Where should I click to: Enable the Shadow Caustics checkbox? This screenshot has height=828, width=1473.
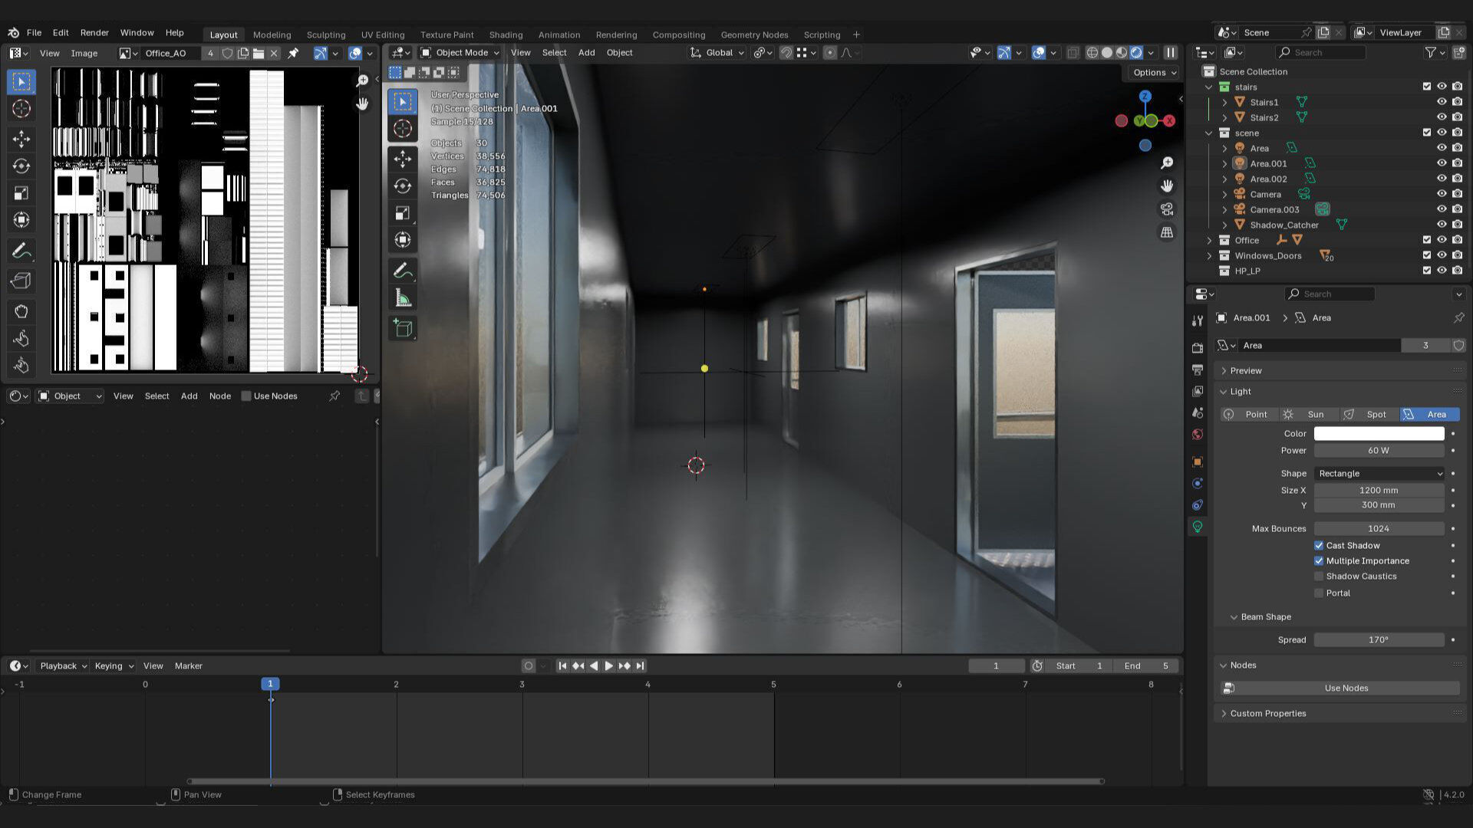[1319, 577]
